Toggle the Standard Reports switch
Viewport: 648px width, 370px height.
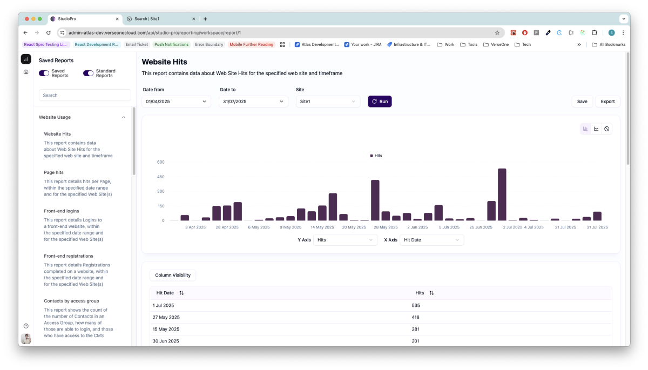(x=88, y=73)
